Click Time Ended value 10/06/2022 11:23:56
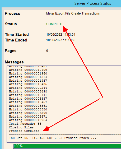Image resolution: width=121 pixels, height=149 pixels. click(x=61, y=40)
